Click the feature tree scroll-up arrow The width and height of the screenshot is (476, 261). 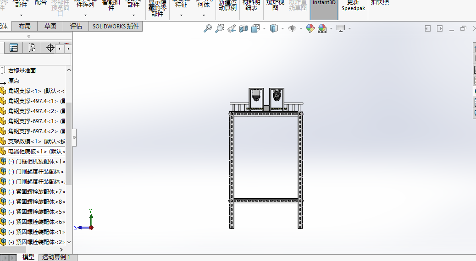(69, 70)
